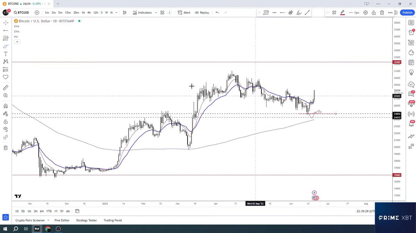Click the compare or add symbol plus icon

point(37,12)
